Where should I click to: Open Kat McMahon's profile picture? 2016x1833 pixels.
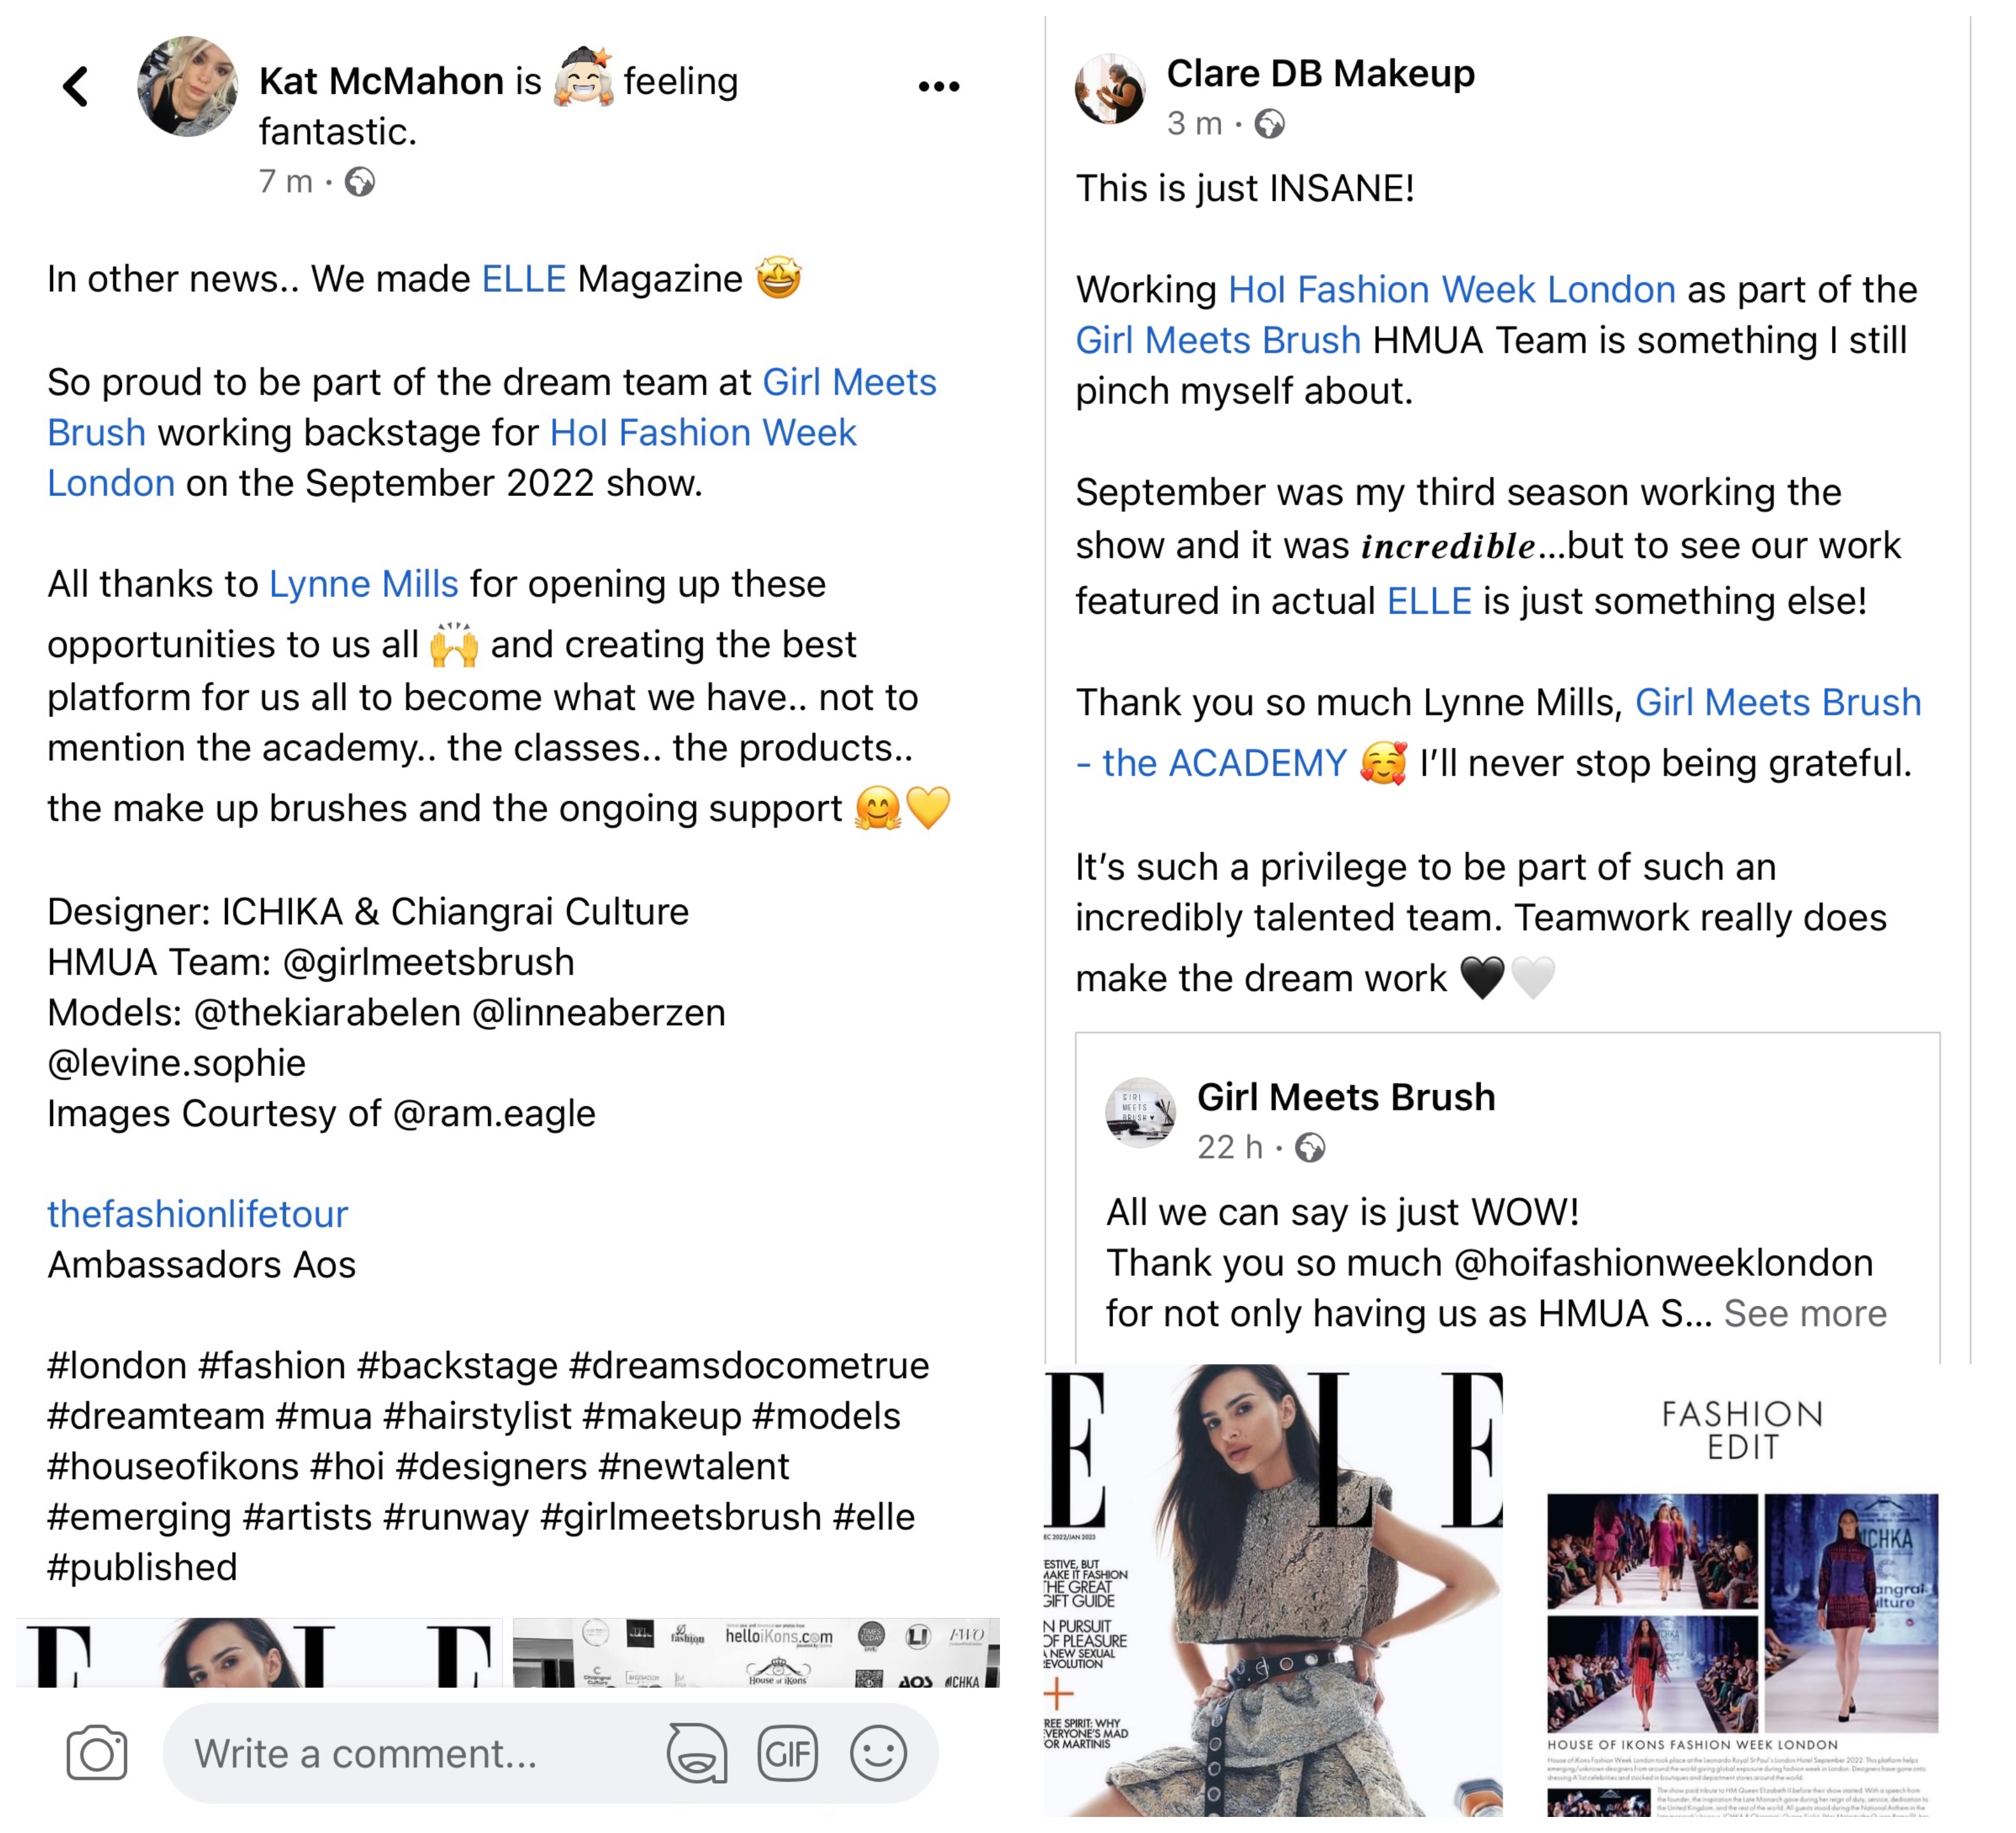point(188,87)
